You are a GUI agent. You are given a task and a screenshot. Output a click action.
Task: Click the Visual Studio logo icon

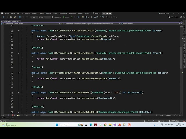coord(2,14)
